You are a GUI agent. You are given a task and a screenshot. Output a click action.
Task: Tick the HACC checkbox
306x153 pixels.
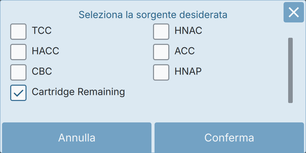pyautogui.click(x=18, y=52)
